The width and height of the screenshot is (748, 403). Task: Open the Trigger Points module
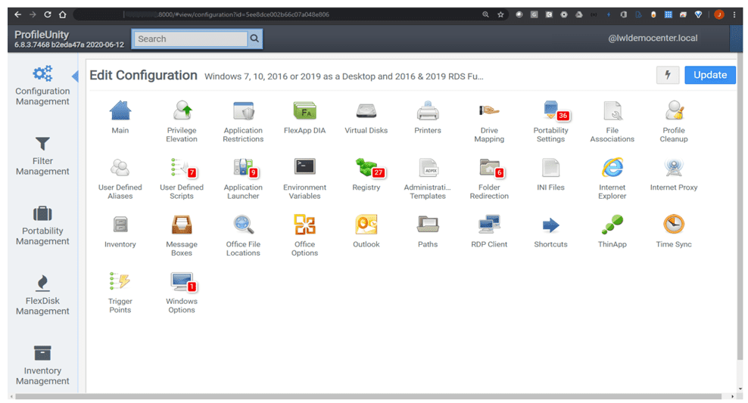tap(120, 282)
